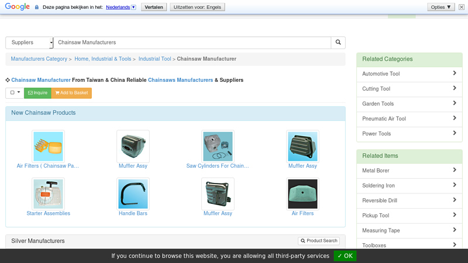
Task: Close the Google translate bar
Action: coord(462,7)
